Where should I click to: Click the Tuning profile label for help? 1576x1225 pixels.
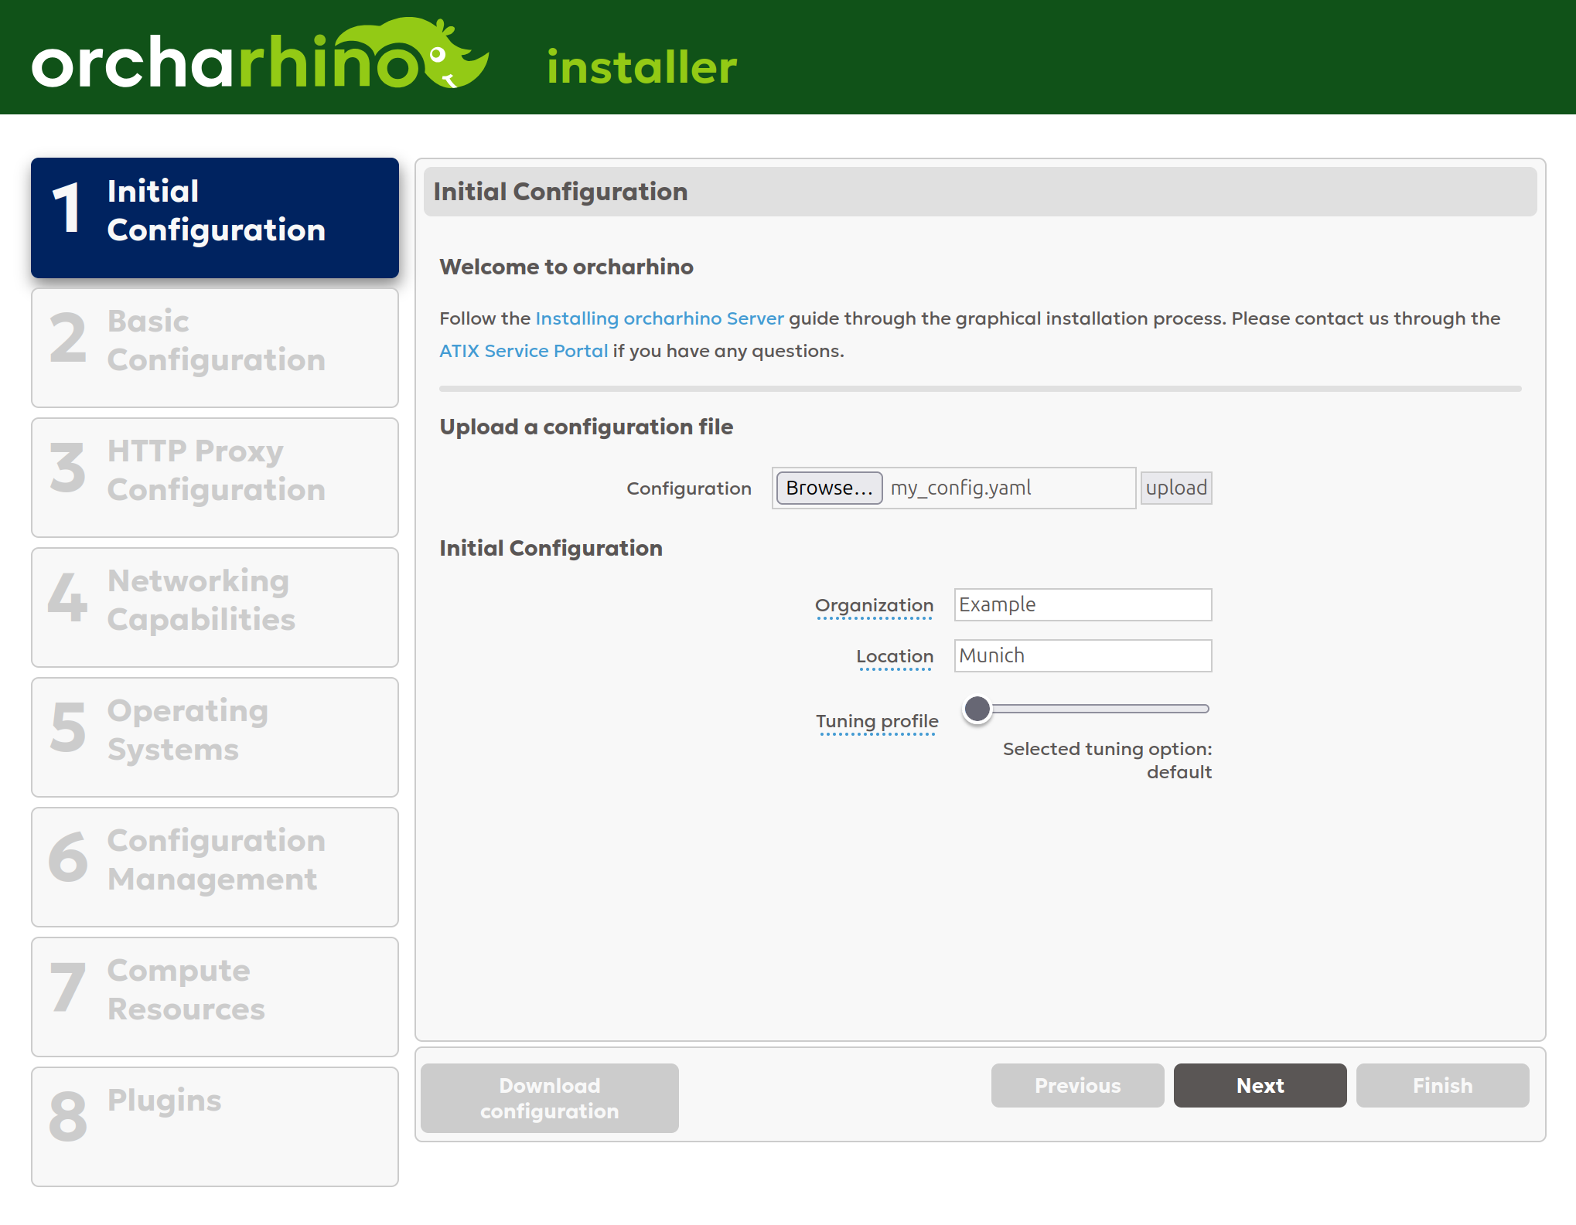pyautogui.click(x=878, y=720)
